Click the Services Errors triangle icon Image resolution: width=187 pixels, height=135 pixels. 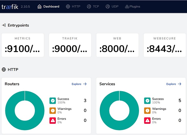(147, 121)
